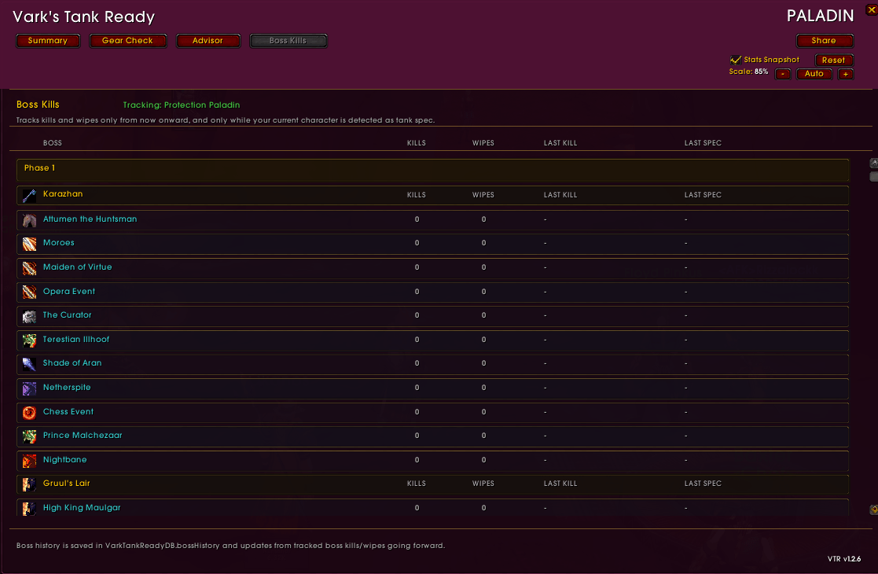Viewport: 878px width, 574px height.
Task: Select the High King Maulgar name
Action: [82, 508]
